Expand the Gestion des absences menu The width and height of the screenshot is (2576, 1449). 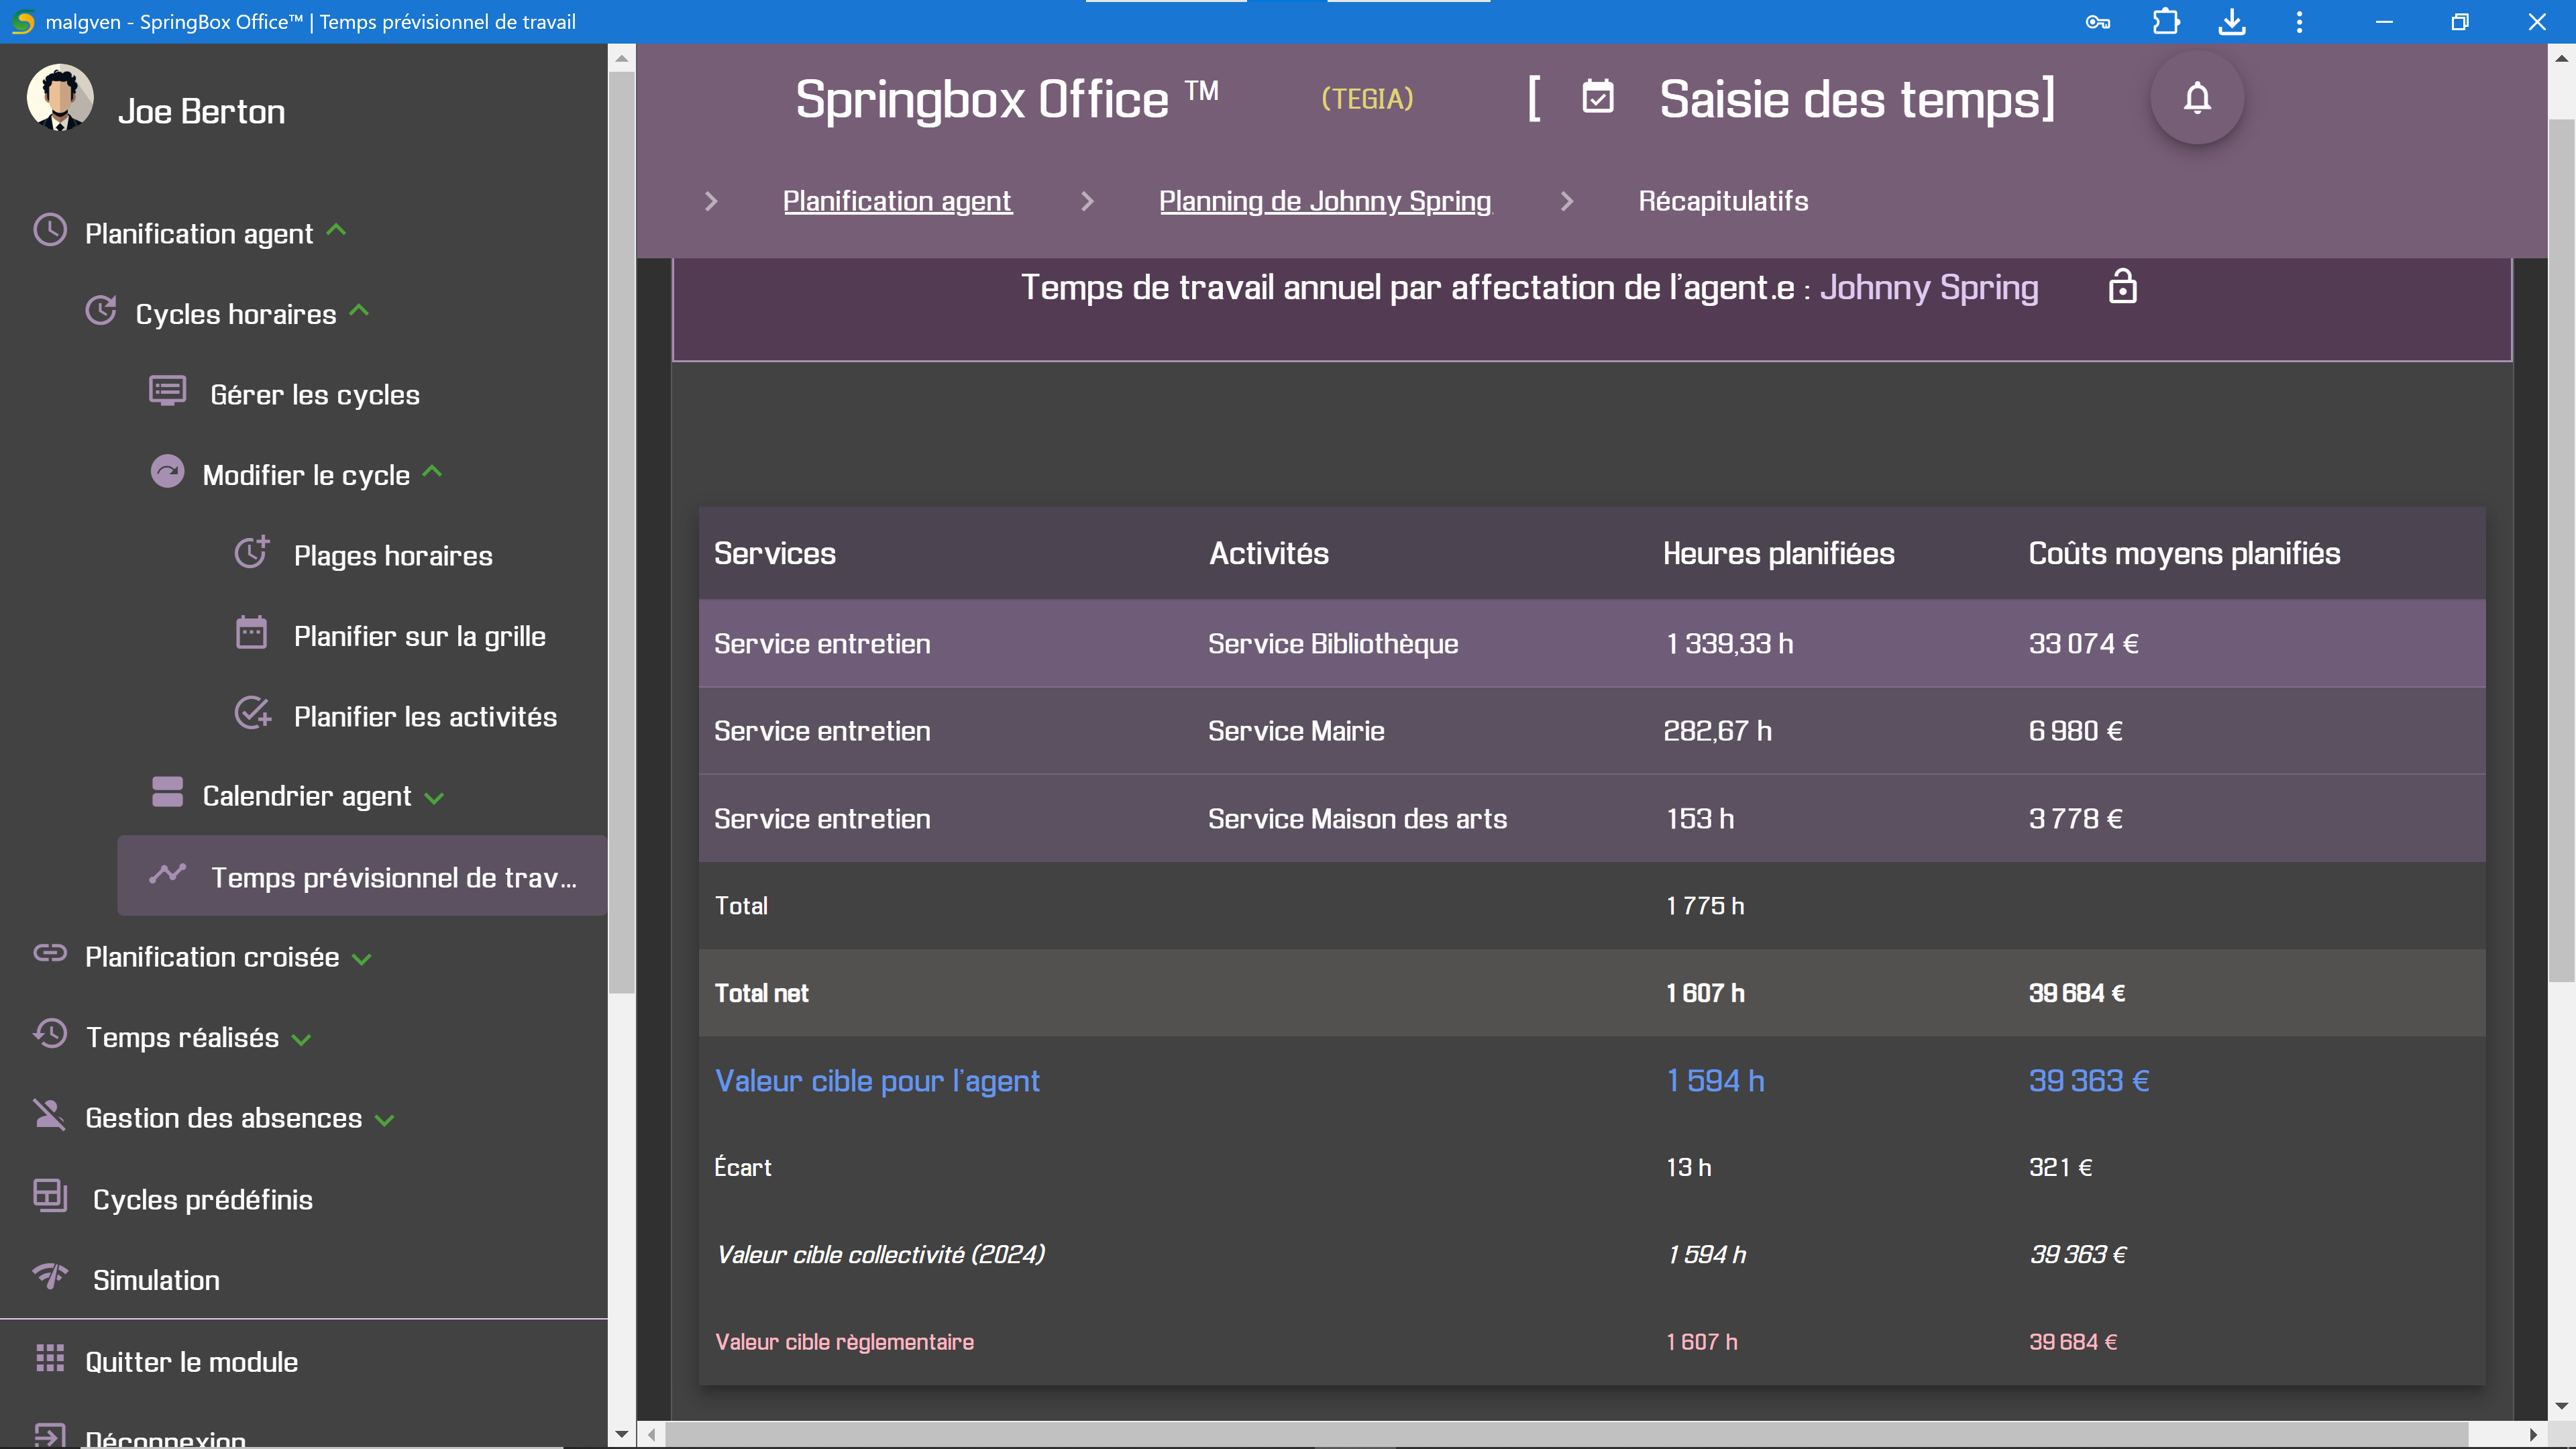[x=385, y=1120]
